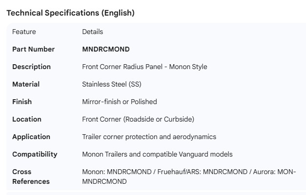Select the Finish row label

point(22,102)
